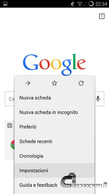Reload the page with refresh icon
This screenshot has width=109, height=194.
(81, 83)
